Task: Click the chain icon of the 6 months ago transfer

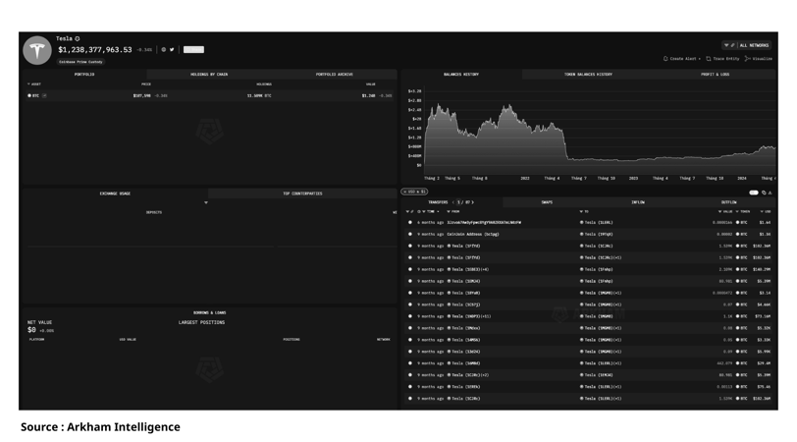Action: (410, 223)
